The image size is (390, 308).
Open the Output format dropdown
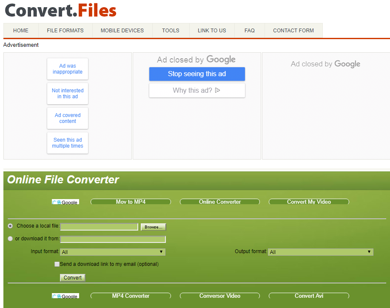(x=321, y=252)
